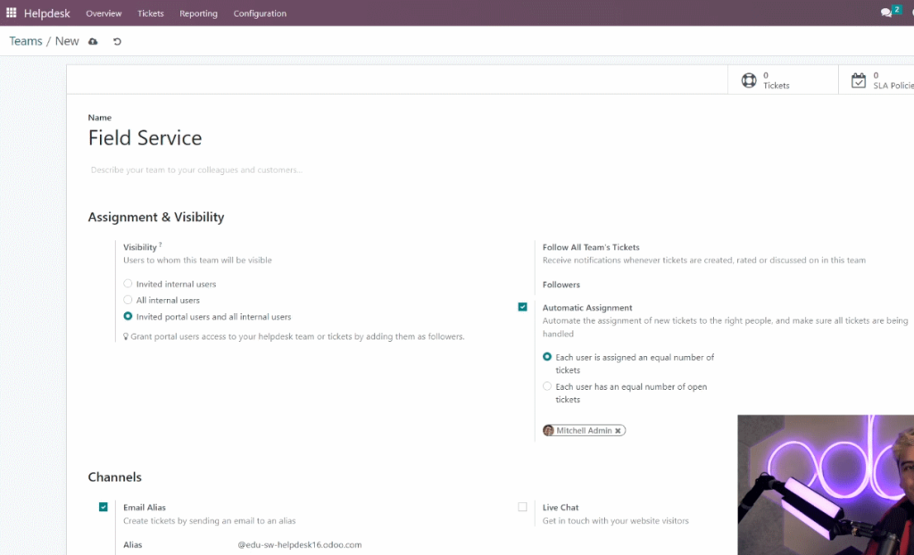Select equal number of tickets option
Screen dimensions: 914x555
[x=547, y=357]
